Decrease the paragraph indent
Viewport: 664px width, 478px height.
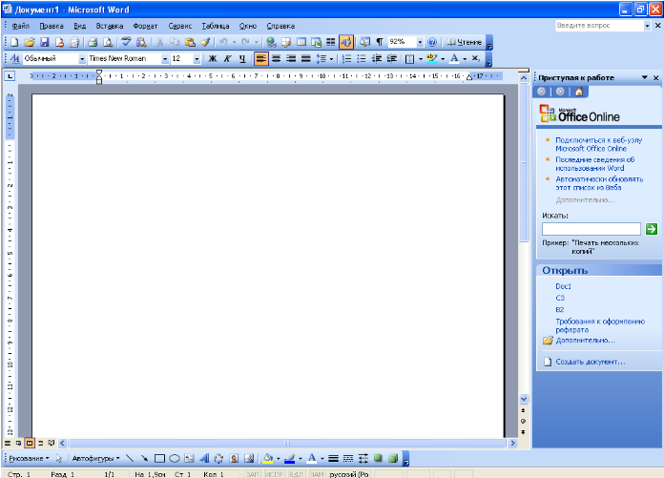(x=377, y=58)
